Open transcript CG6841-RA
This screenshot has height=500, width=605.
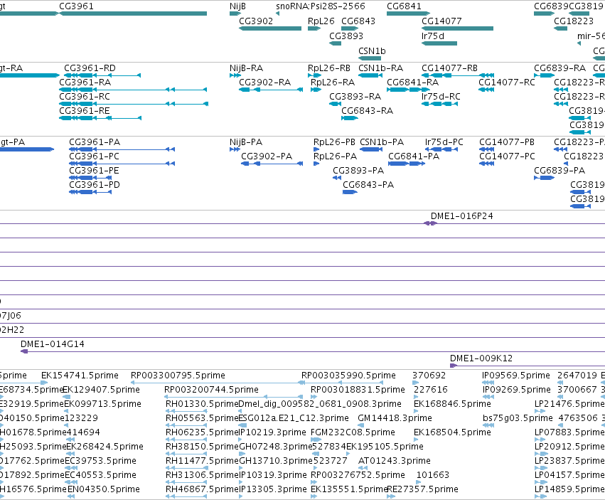(x=413, y=83)
